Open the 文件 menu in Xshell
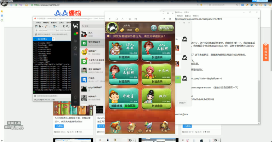This screenshot has width=272, height=142. (x=38, y=22)
